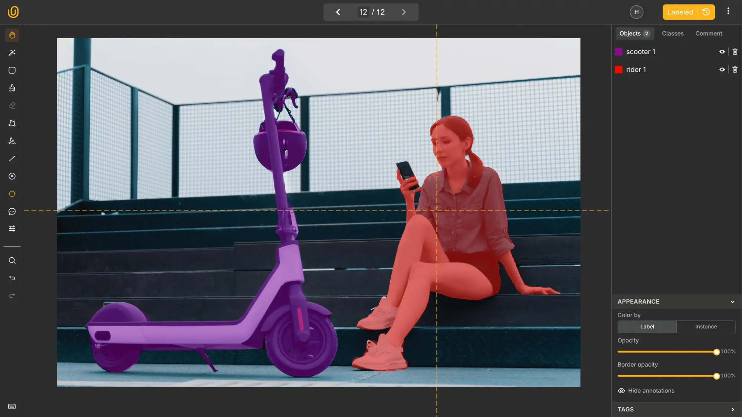742x417 pixels.
Task: Open keyboard shortcuts at bottom left
Action: pos(12,407)
